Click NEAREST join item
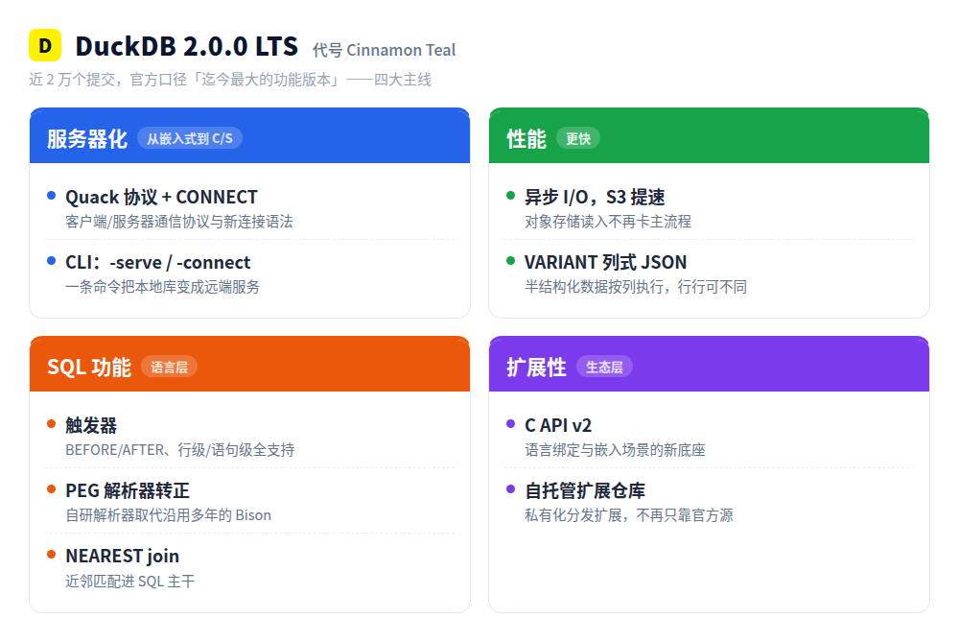This screenshot has width=959, height=642. click(123, 557)
